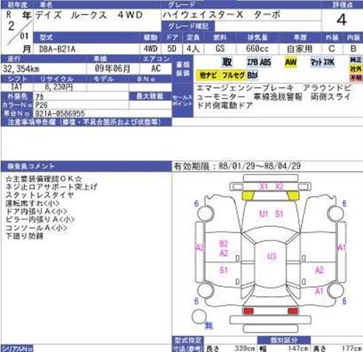
Task: Click the B2 mark on the diagram
Action: click(224, 244)
